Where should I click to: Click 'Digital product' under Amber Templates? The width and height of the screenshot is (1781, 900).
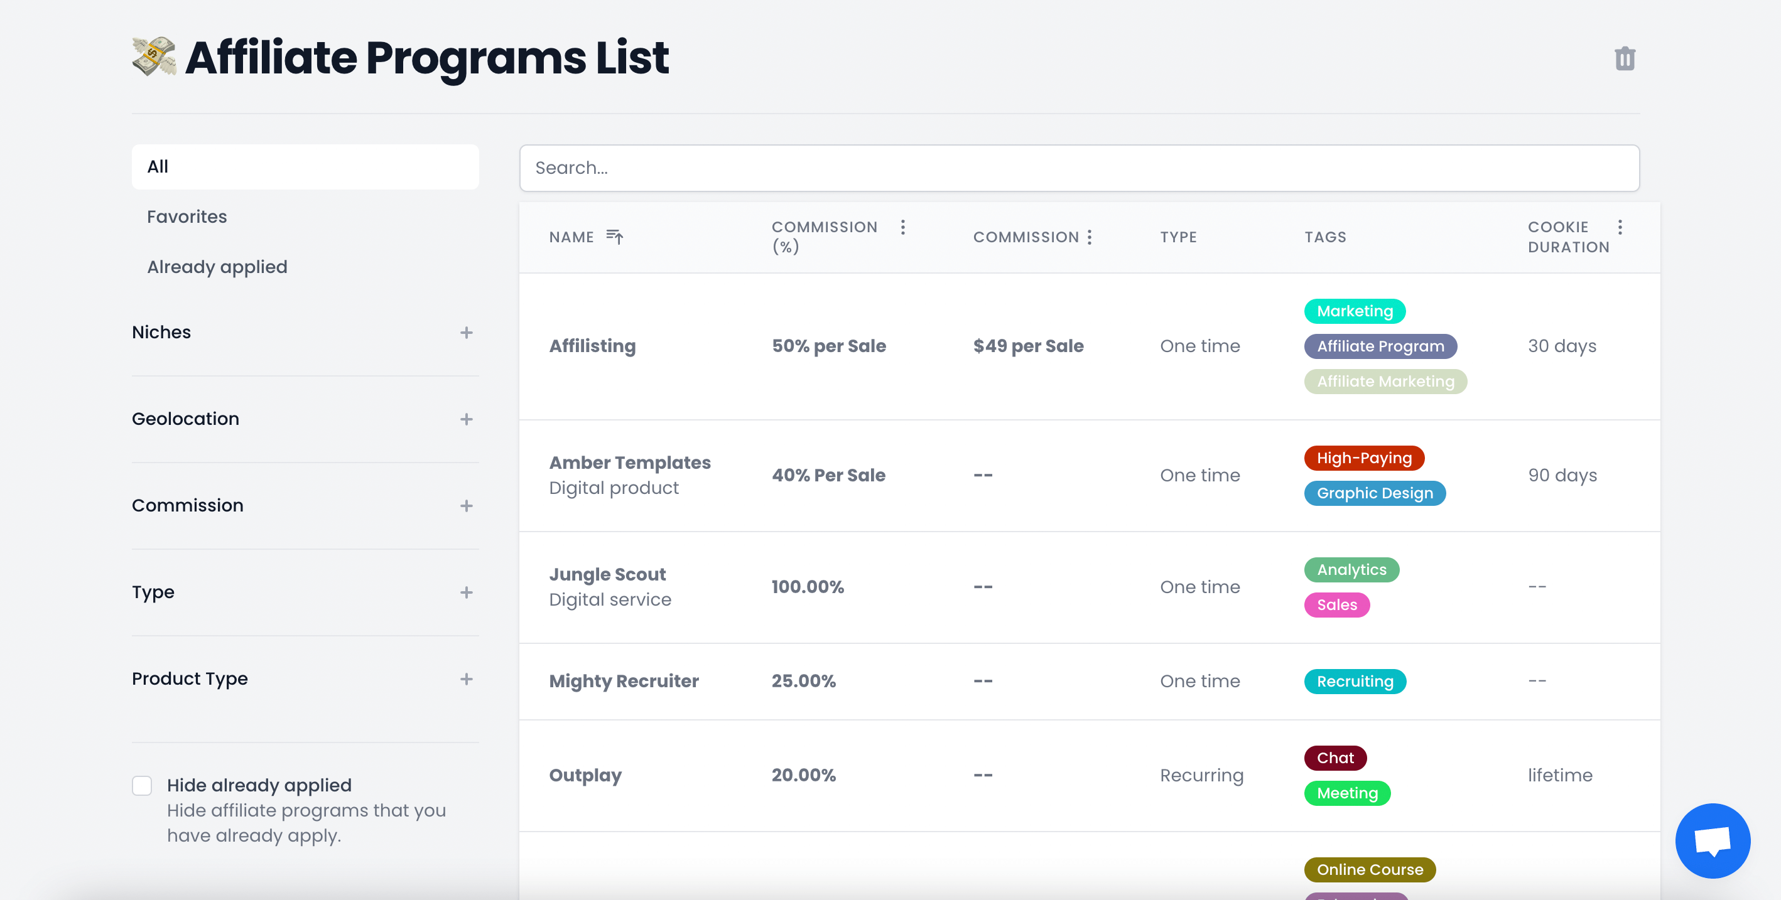[614, 488]
